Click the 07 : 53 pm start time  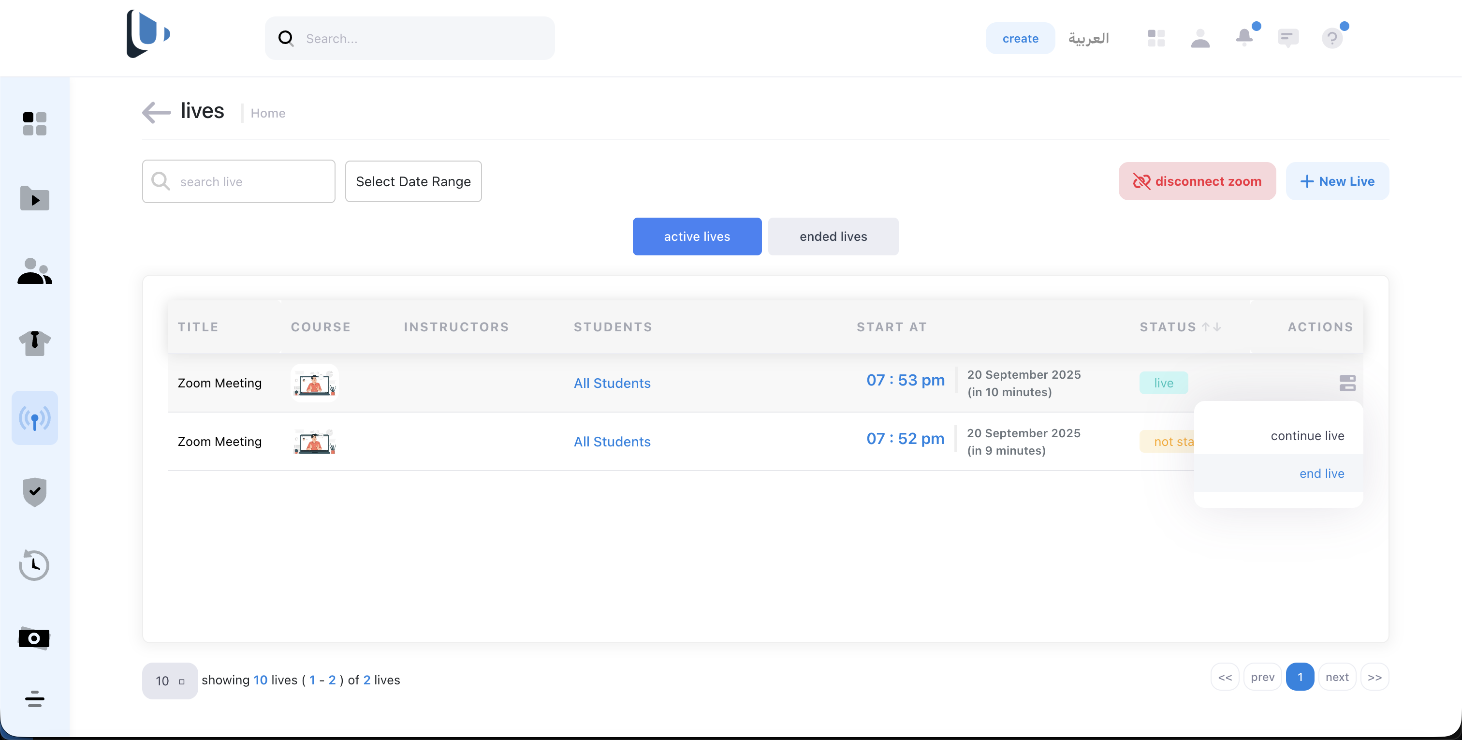[x=905, y=380]
